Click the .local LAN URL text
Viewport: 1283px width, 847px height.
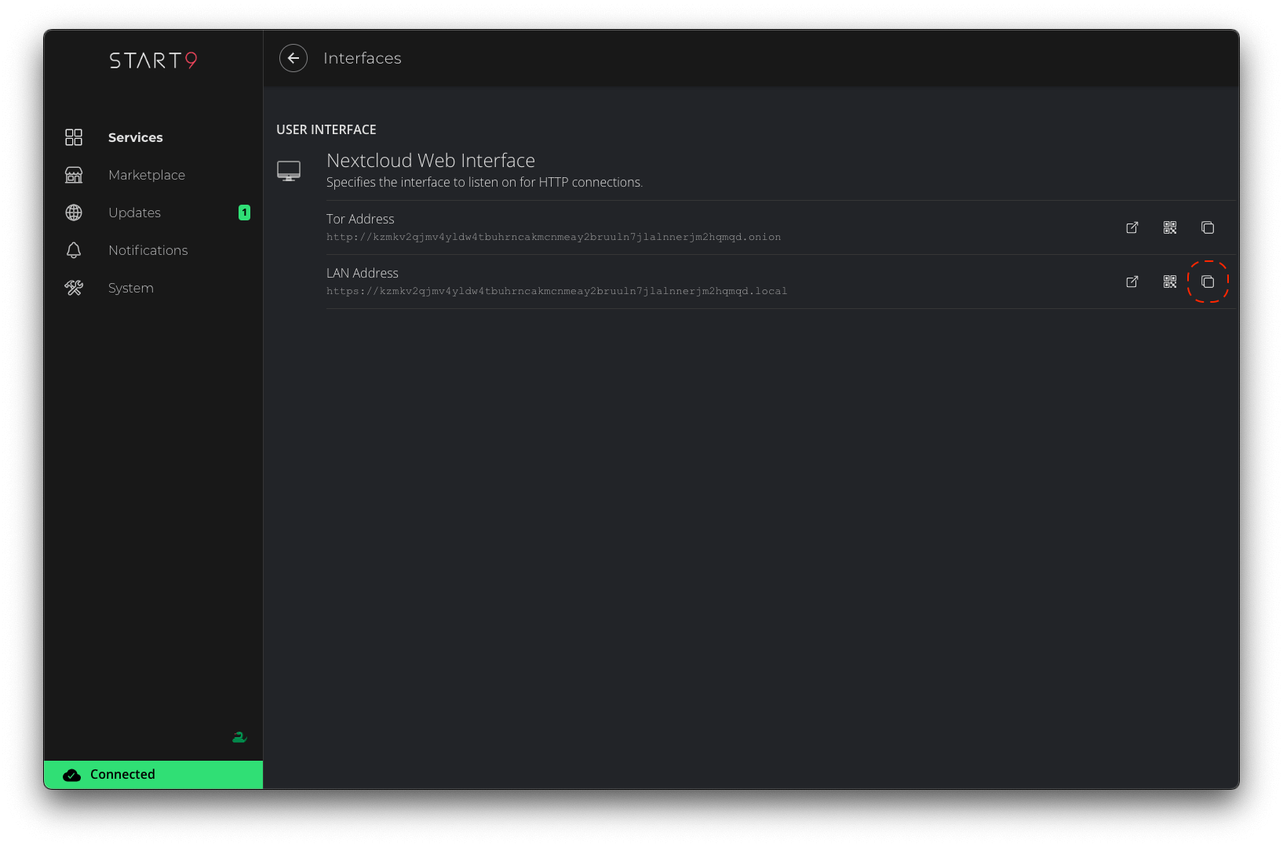tap(556, 291)
